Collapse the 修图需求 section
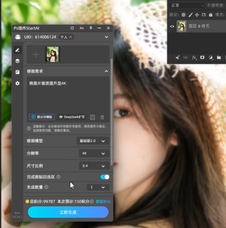Image resolution: width=226 pixels, height=228 pixels. click(107, 71)
